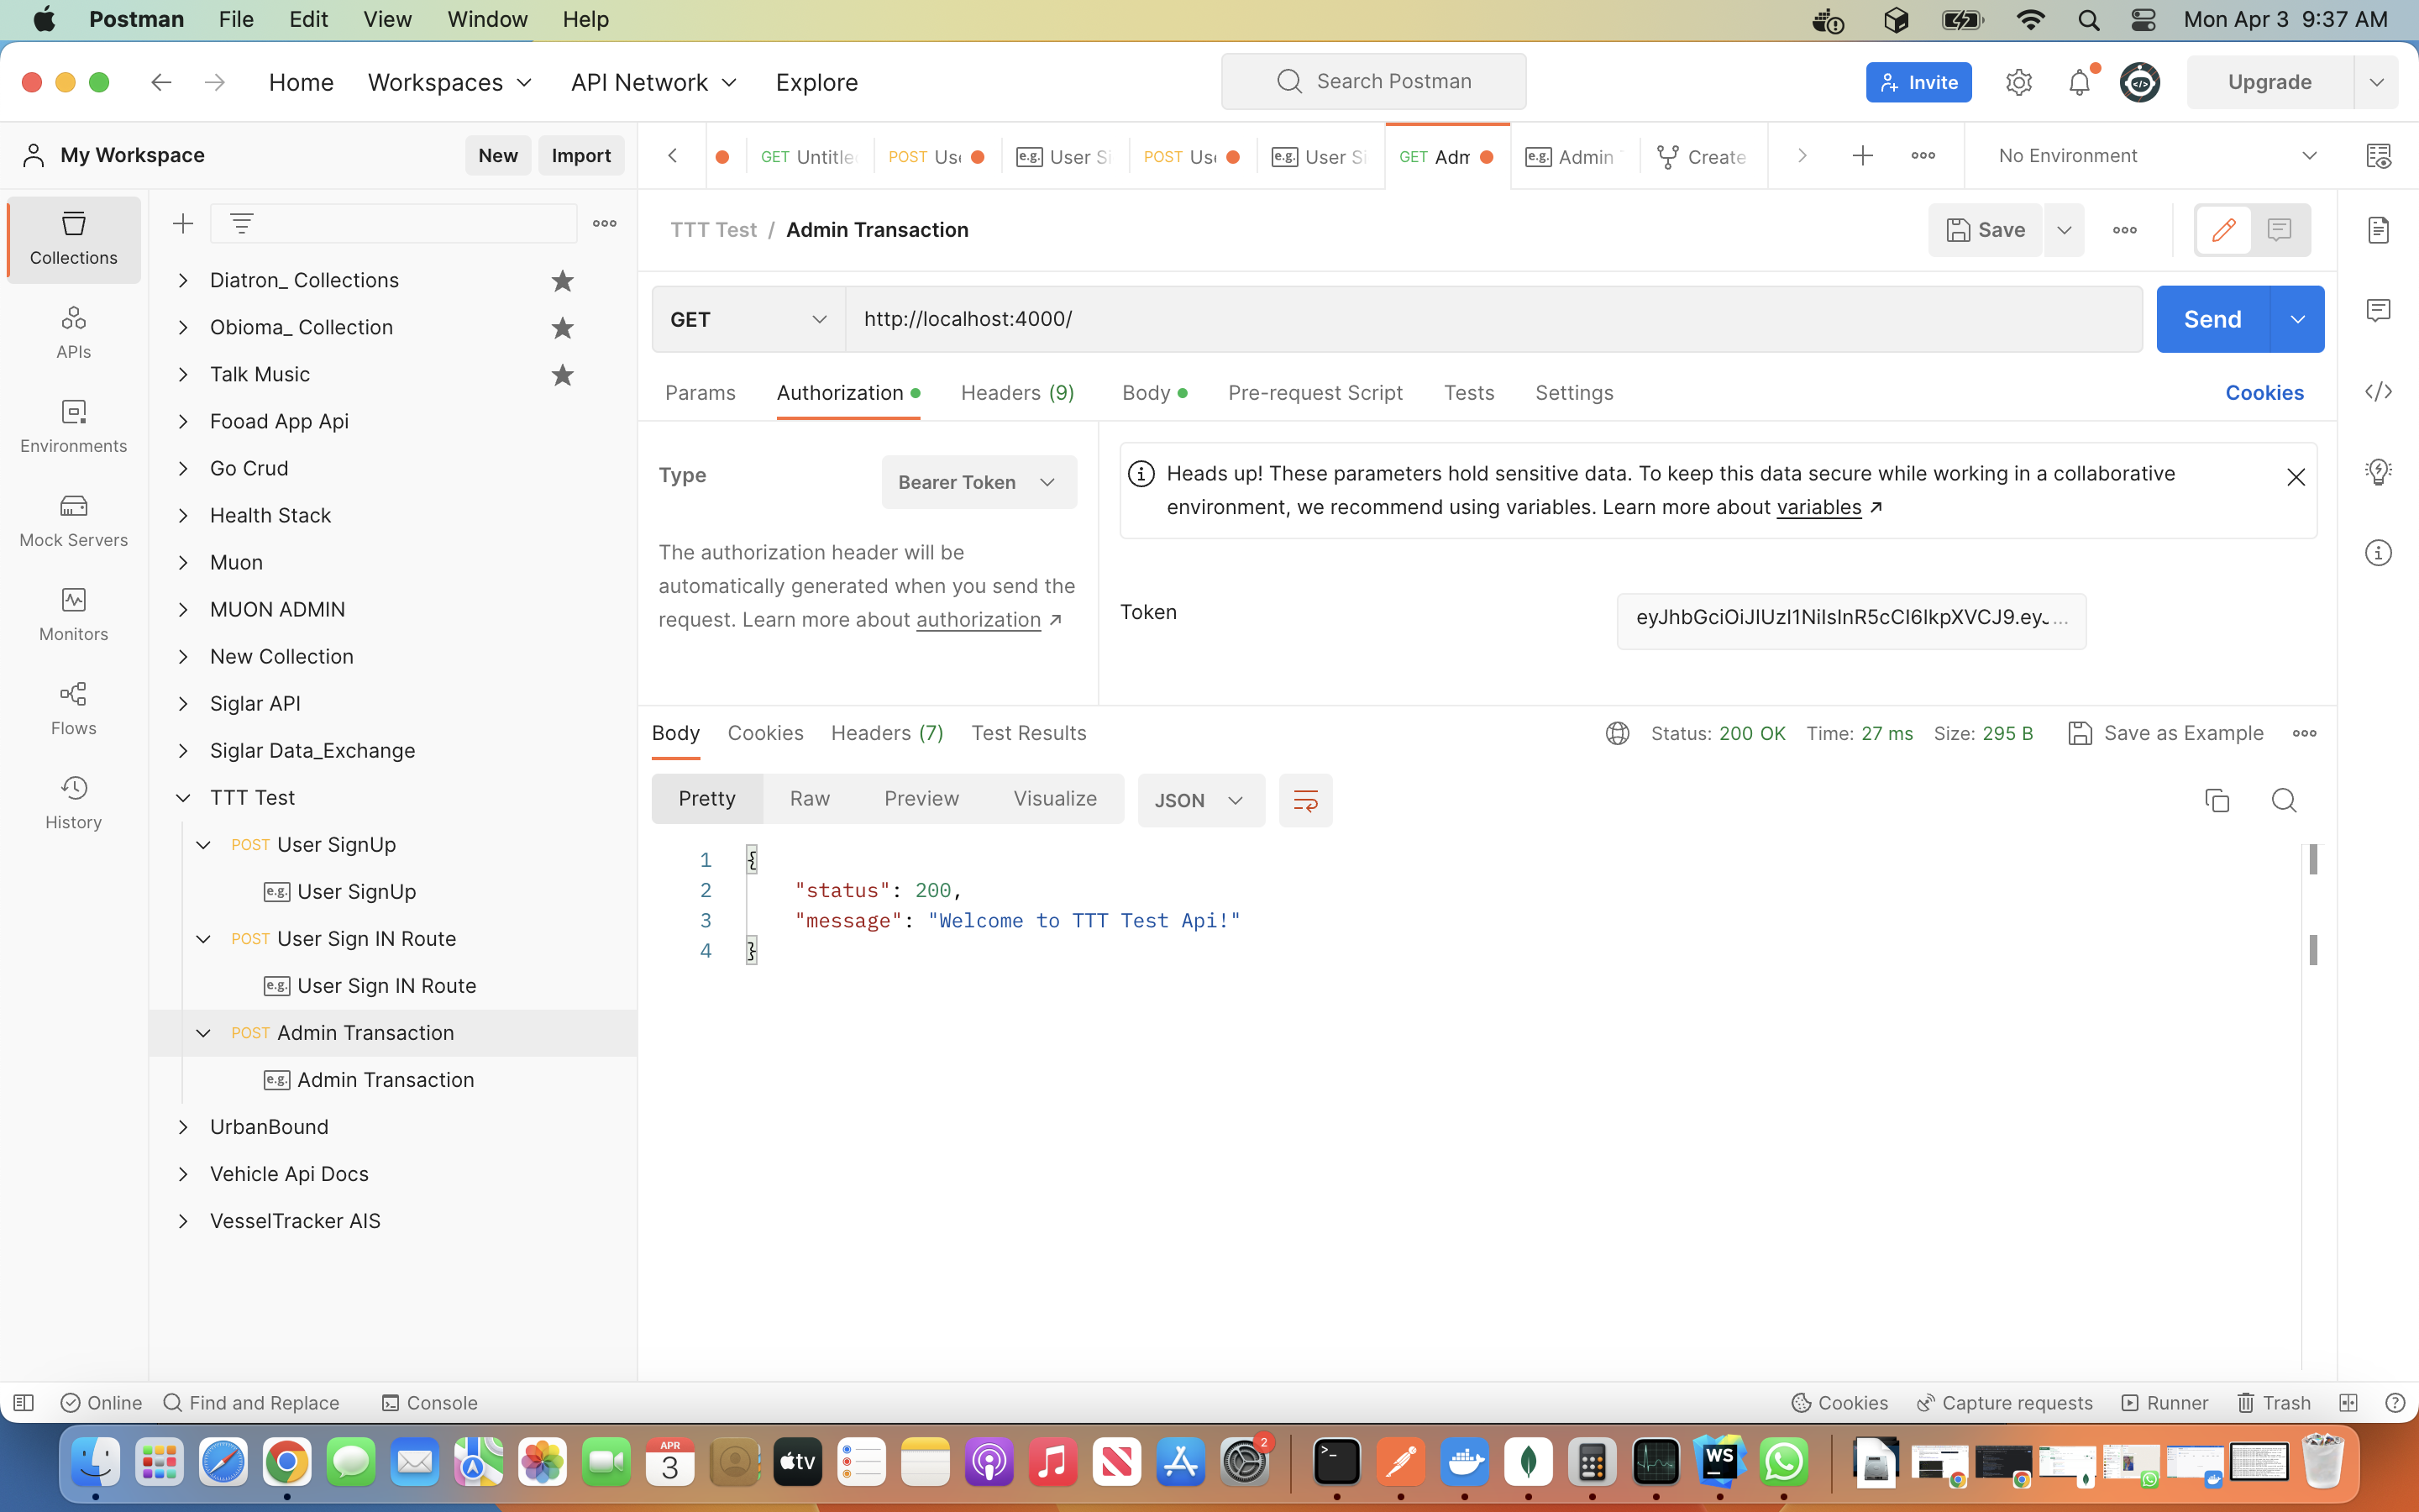Click the bearer Token input field

[x=1851, y=621]
